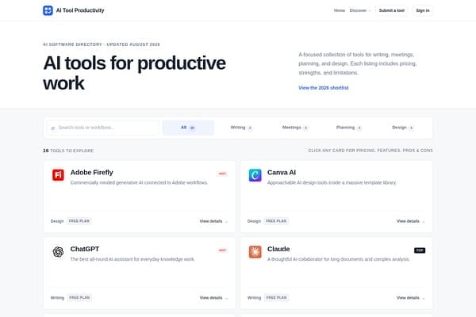
Task: Click Writing label on ChatGPT card
Action: pyautogui.click(x=57, y=298)
